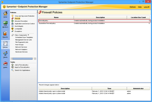The width and height of the screenshot is (152, 102).
Task: Open the Monitors section
Action: (5, 24)
